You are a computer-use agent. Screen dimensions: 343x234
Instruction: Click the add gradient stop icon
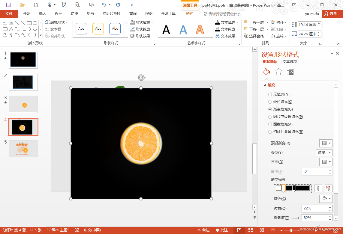point(318,188)
